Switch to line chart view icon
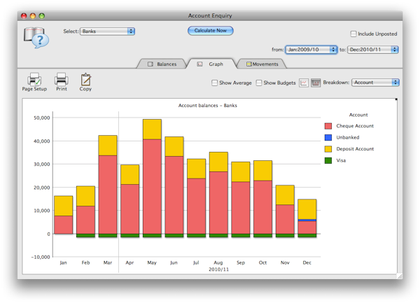This screenshot has height=303, width=420. [x=304, y=83]
